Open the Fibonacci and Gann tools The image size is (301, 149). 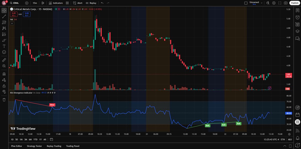coord(4,22)
